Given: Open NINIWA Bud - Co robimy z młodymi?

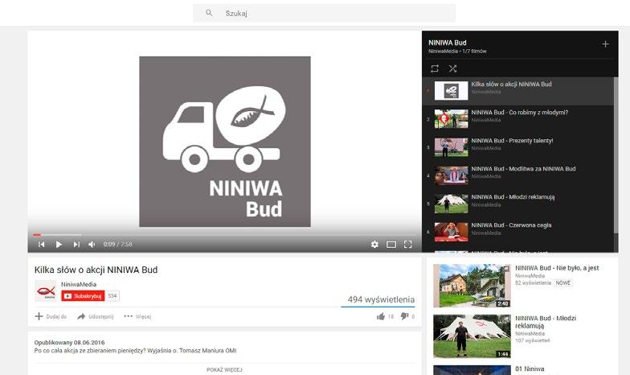Looking at the screenshot, I should point(518,119).
